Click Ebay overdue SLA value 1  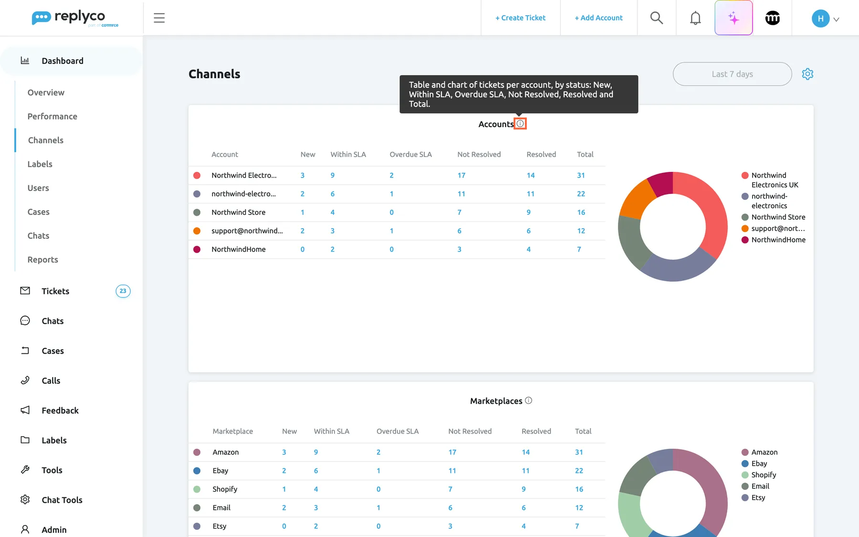[378, 471]
